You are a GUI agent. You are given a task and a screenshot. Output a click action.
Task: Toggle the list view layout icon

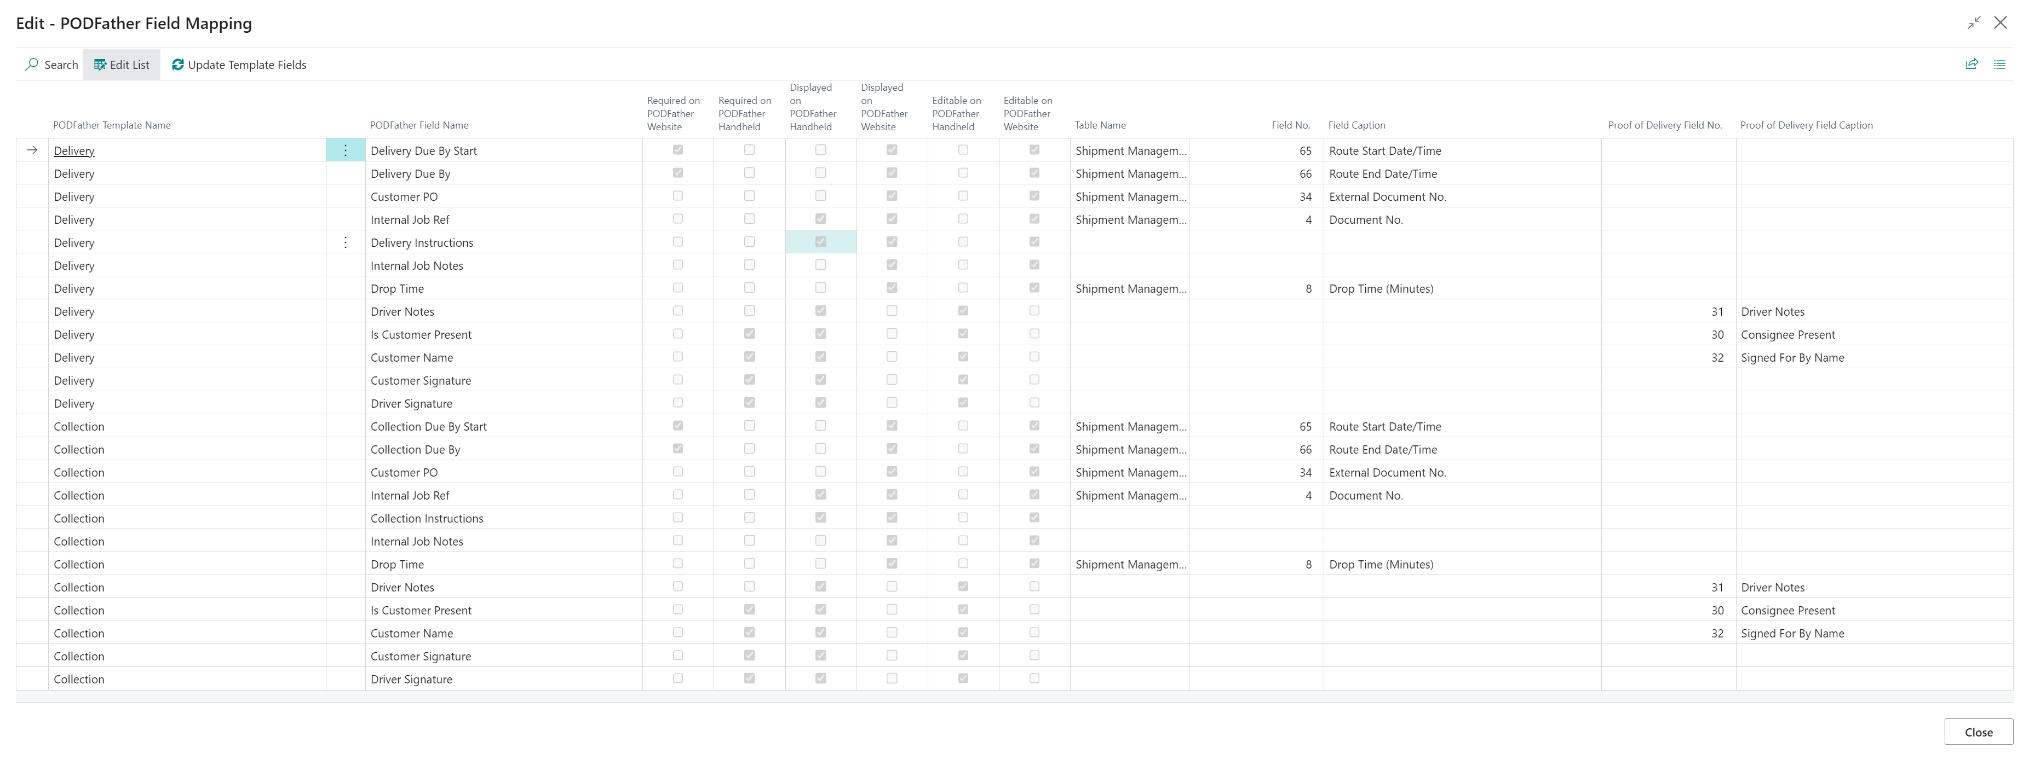(1999, 65)
